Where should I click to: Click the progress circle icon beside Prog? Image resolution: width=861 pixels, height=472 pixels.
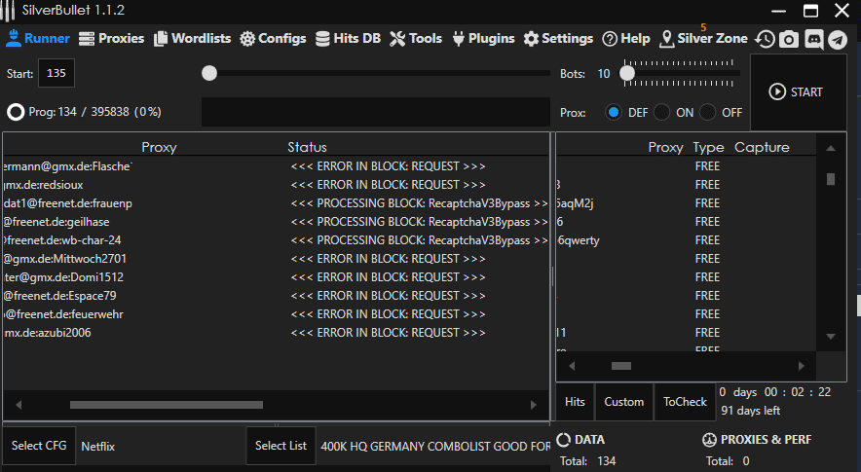click(16, 112)
